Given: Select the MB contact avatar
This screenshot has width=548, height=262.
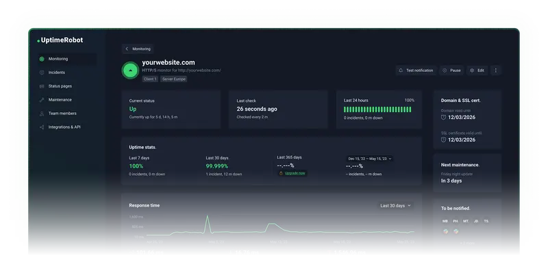Looking at the screenshot, I should coord(445,221).
